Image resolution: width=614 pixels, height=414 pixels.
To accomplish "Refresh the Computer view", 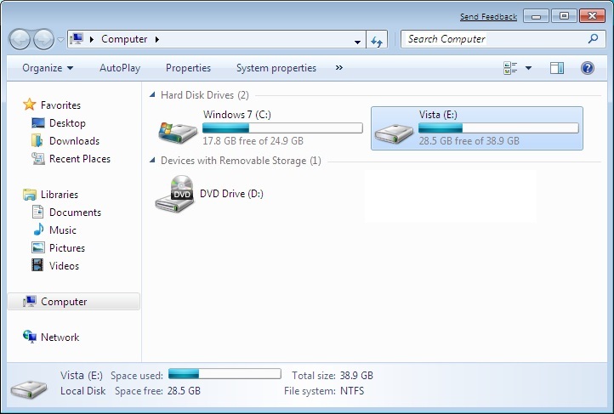I will [377, 40].
